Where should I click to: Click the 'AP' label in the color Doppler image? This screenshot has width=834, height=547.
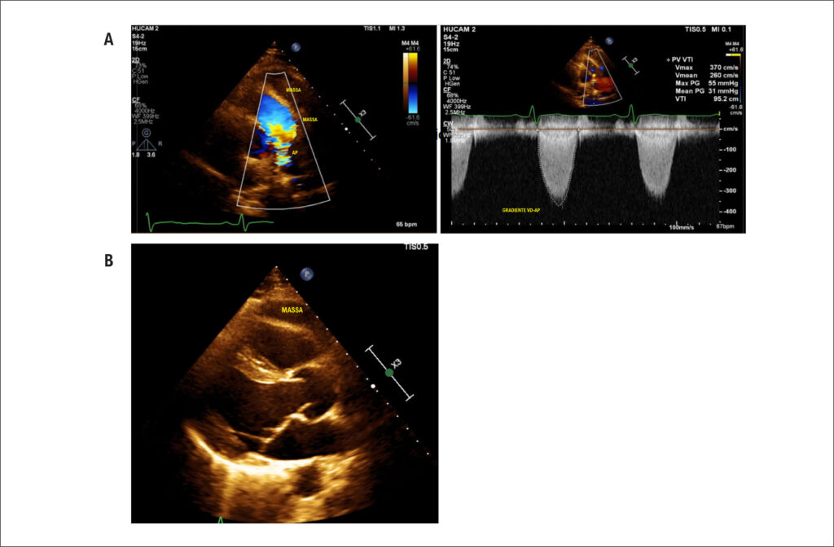pyautogui.click(x=294, y=152)
